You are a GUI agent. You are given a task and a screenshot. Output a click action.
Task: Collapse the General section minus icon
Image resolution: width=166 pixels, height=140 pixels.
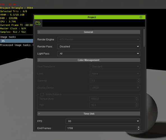click(39, 32)
